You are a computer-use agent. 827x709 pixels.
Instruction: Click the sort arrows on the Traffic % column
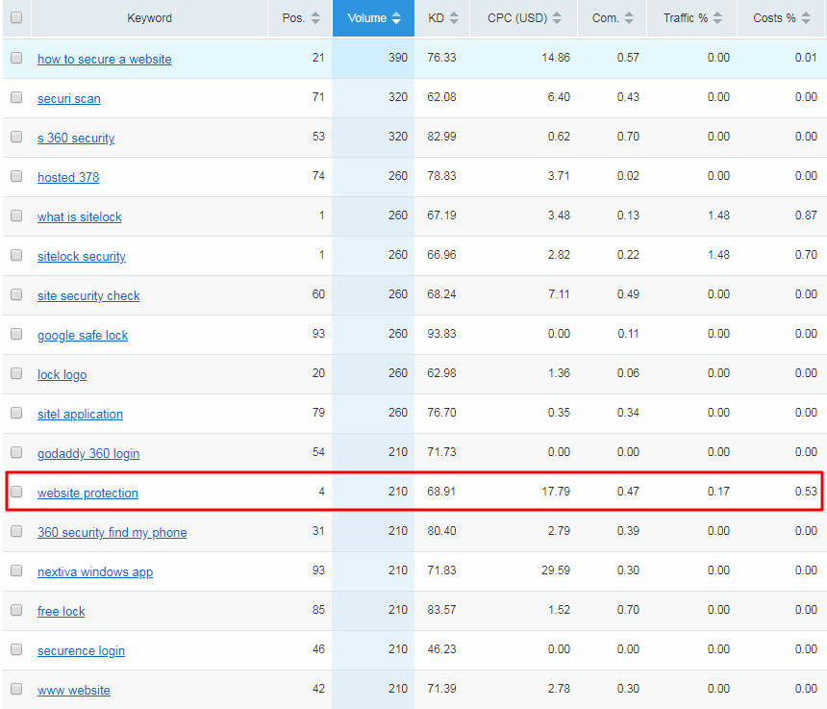tap(716, 18)
